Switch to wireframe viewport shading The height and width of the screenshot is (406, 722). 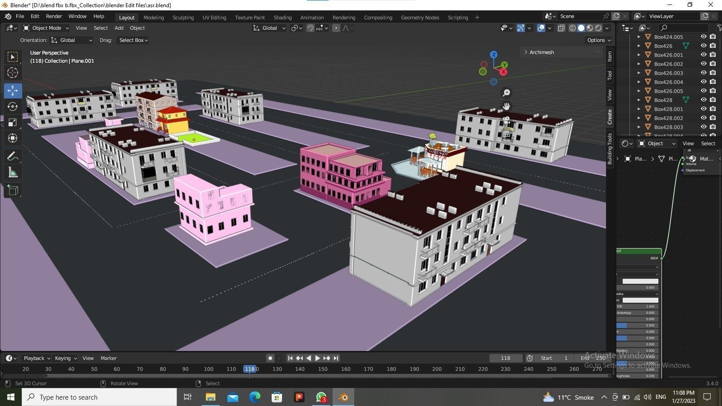pyautogui.click(x=572, y=28)
